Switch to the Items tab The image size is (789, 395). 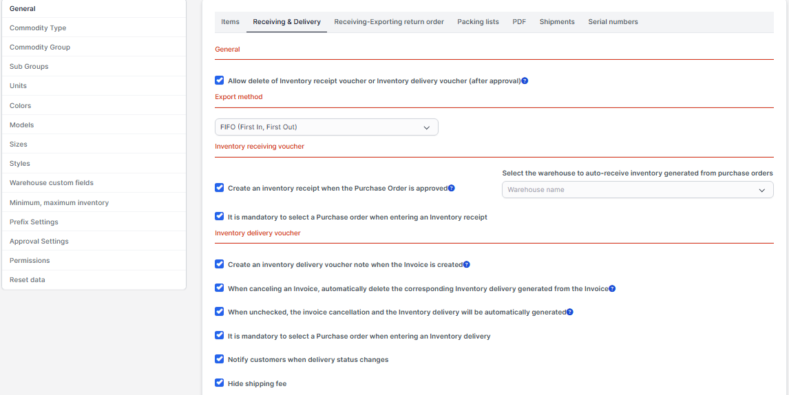click(x=230, y=22)
